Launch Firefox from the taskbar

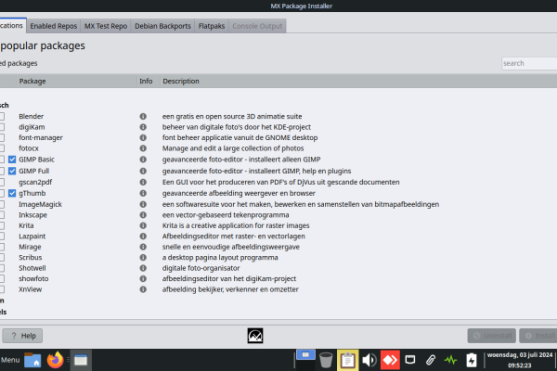coord(57,359)
